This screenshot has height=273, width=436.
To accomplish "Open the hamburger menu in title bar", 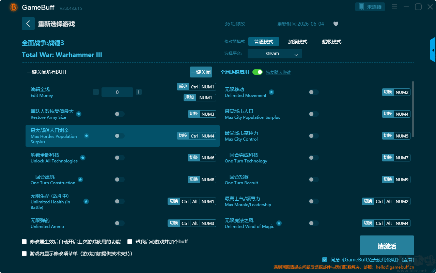I will coord(394,7).
